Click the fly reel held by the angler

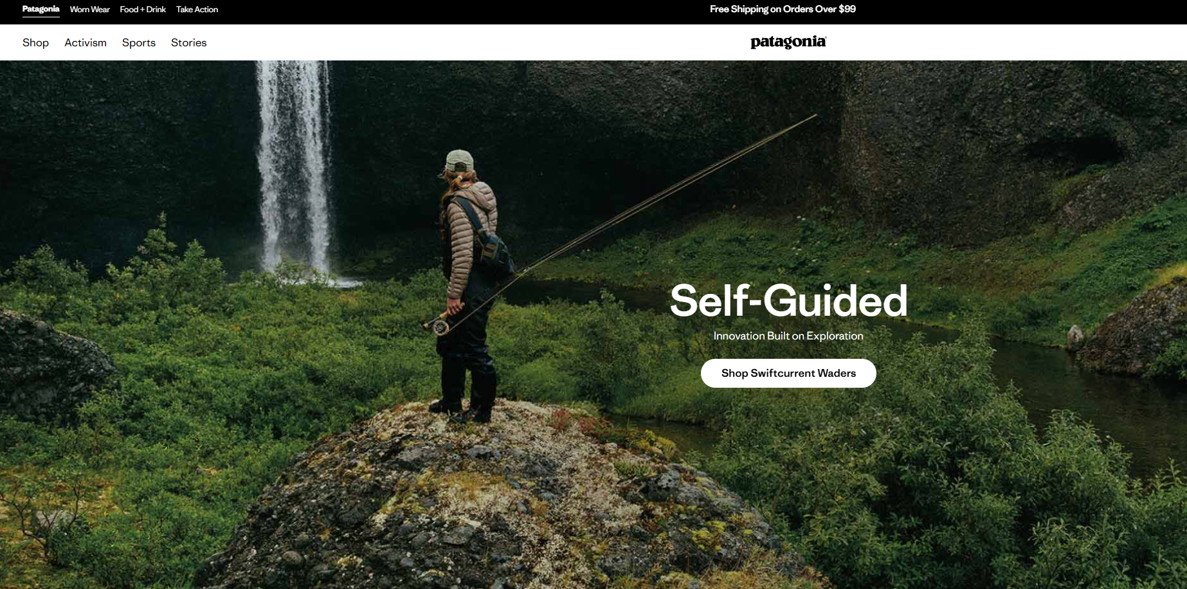click(440, 328)
